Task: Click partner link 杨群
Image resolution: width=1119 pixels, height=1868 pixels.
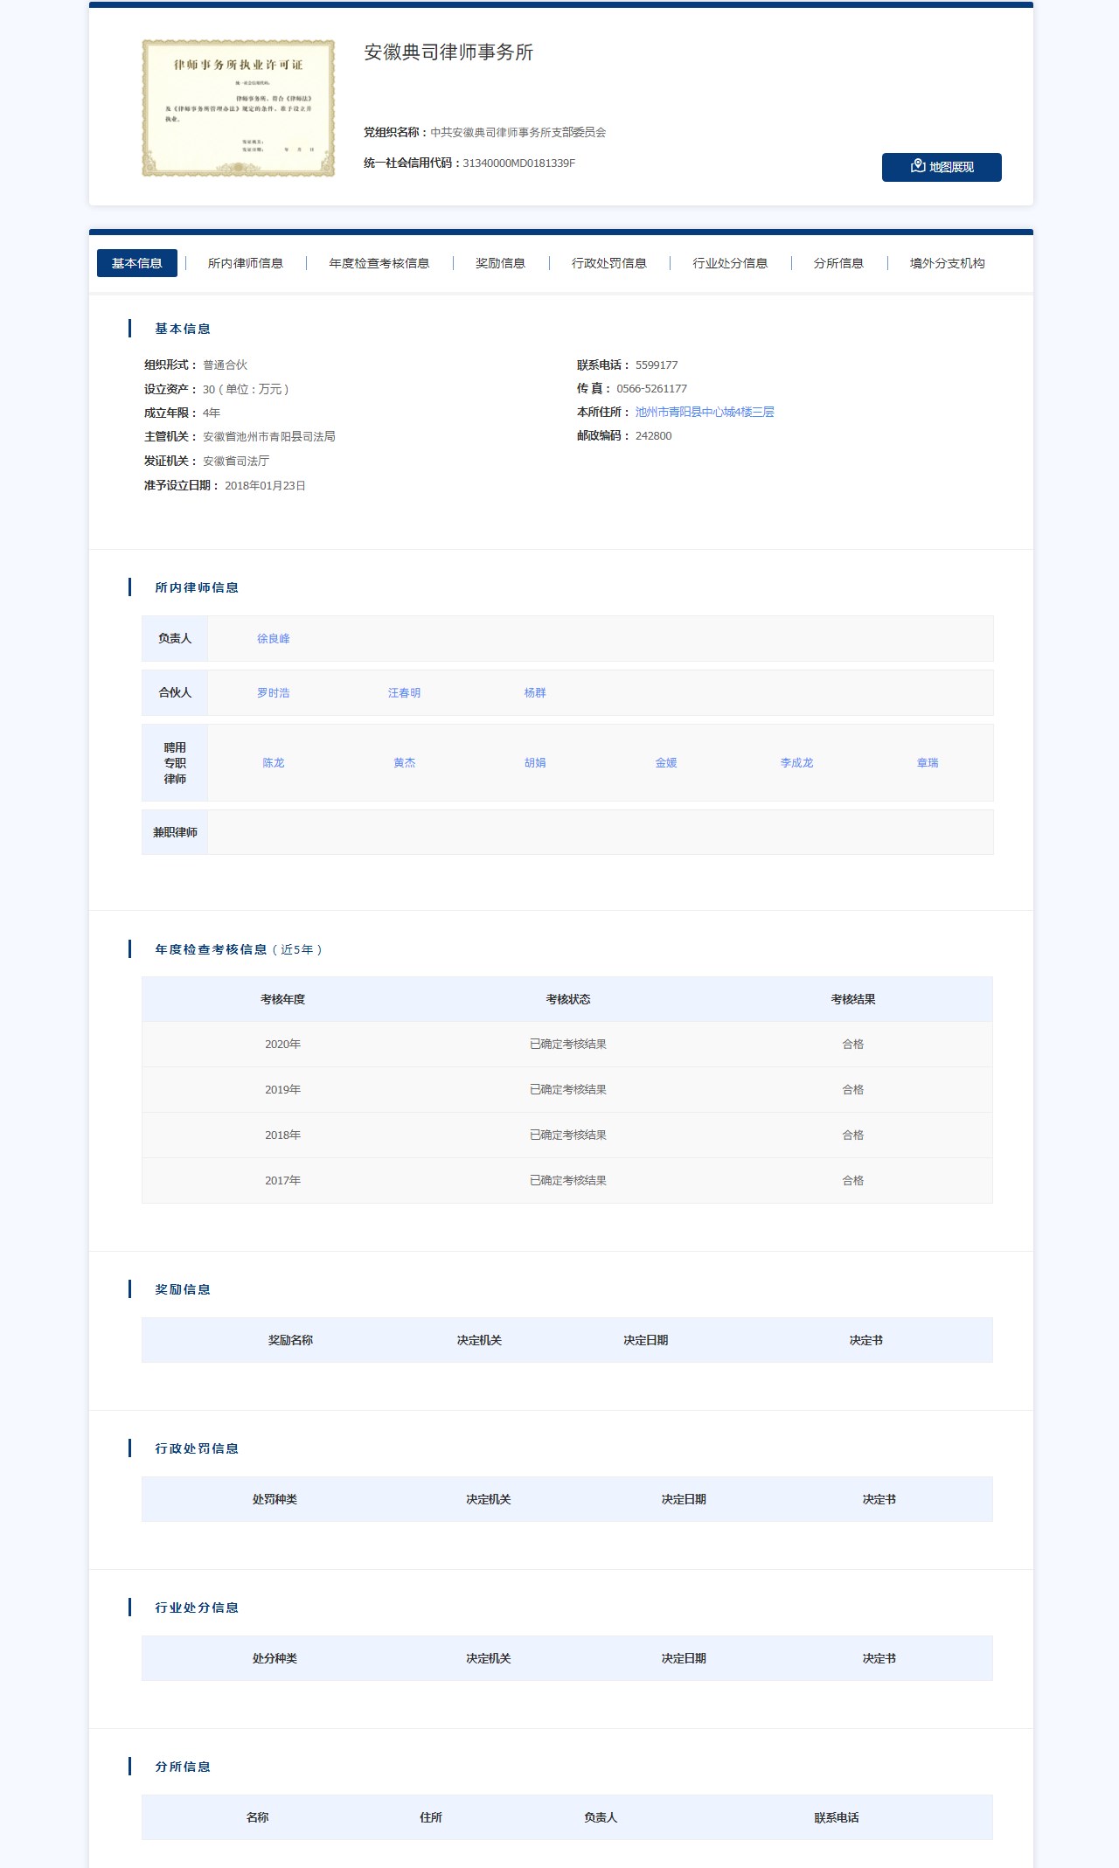Action: [x=534, y=693]
